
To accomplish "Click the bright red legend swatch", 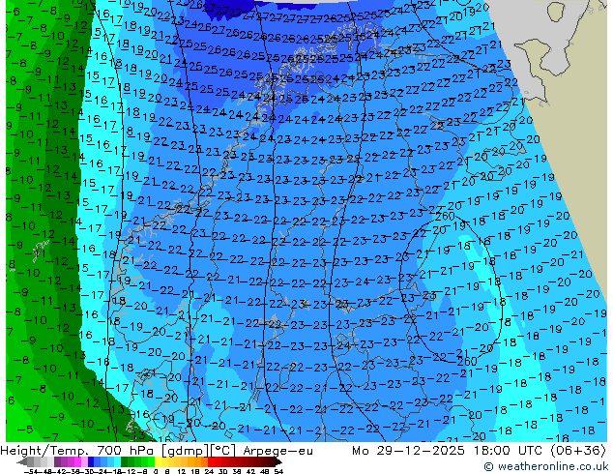I will [x=211, y=462].
